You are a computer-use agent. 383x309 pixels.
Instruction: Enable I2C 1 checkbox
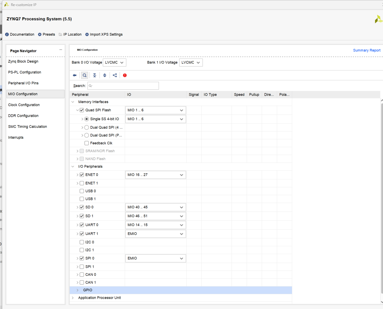click(82, 250)
